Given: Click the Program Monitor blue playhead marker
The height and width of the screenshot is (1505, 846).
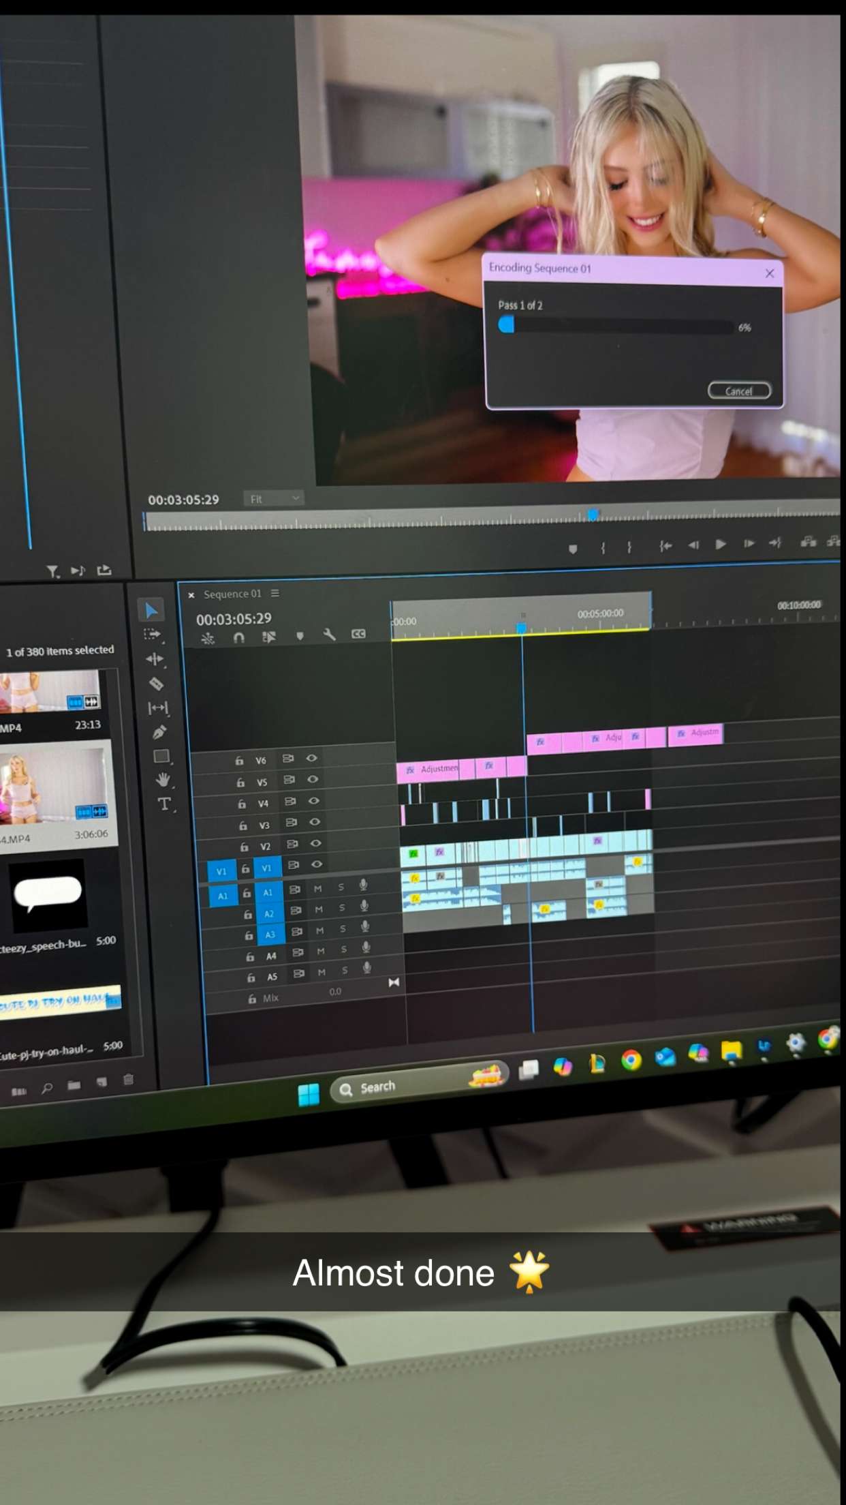Looking at the screenshot, I should [x=593, y=515].
